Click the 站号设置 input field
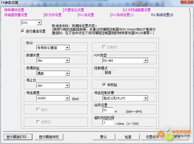Viewport: 194px width, 144px height. pyautogui.click(x=108, y=110)
